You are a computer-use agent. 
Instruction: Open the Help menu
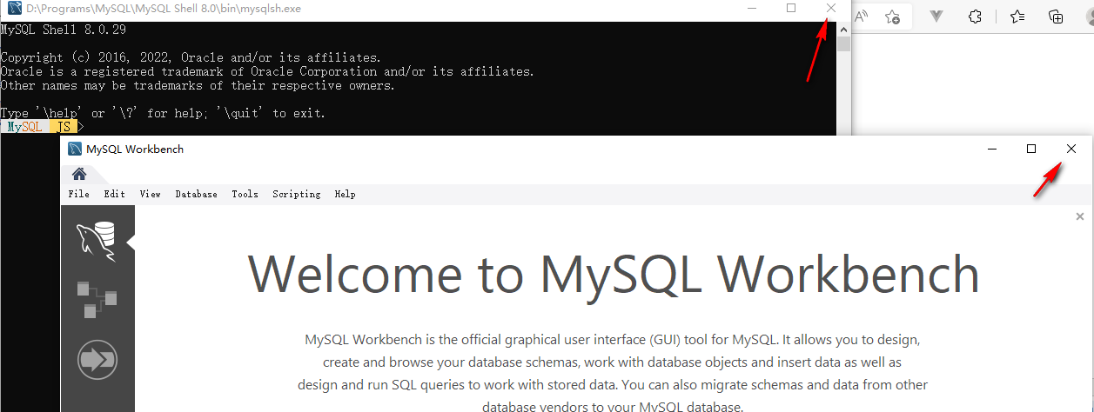pyautogui.click(x=345, y=194)
